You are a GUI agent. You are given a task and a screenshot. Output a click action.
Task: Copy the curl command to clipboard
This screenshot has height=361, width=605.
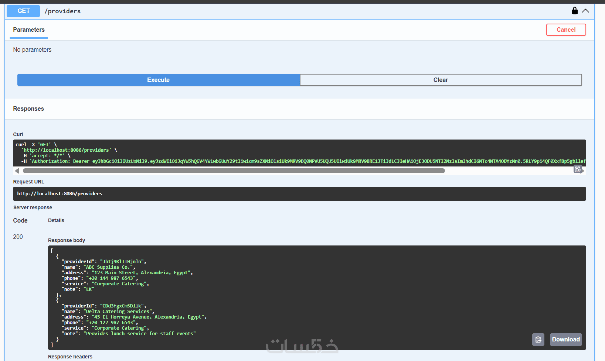click(578, 169)
